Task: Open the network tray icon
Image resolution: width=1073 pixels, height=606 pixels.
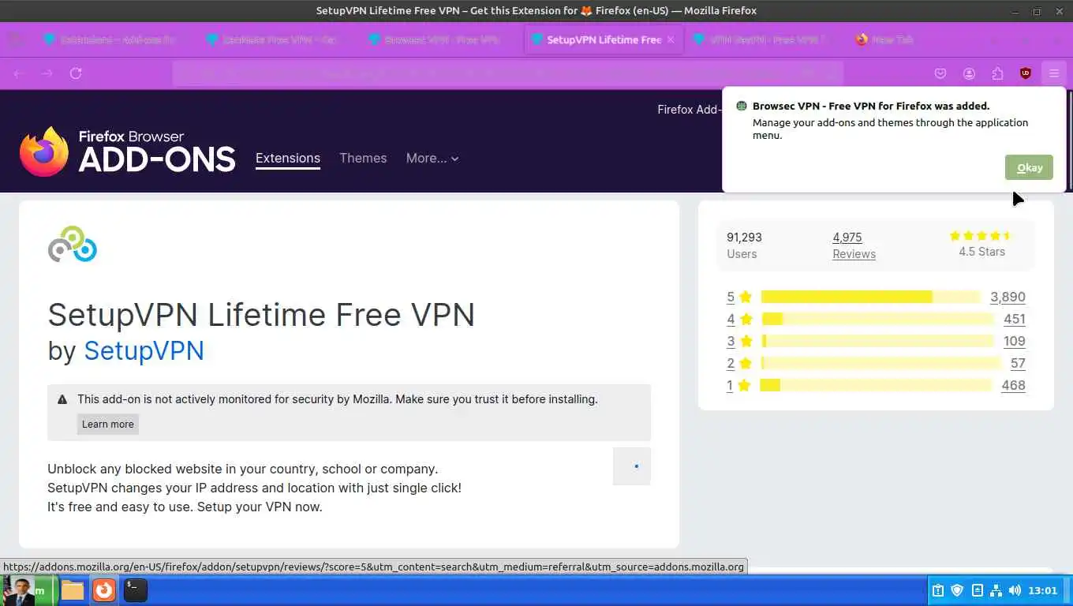Action: pyautogui.click(x=996, y=590)
